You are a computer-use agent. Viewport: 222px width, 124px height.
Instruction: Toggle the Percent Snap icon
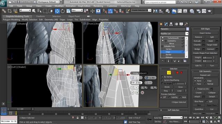point(116,11)
